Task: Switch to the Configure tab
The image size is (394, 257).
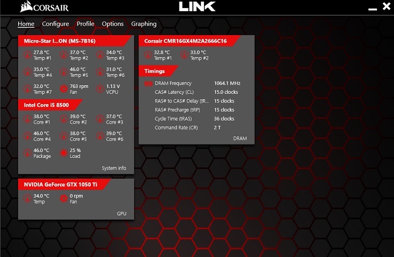Action: (56, 24)
